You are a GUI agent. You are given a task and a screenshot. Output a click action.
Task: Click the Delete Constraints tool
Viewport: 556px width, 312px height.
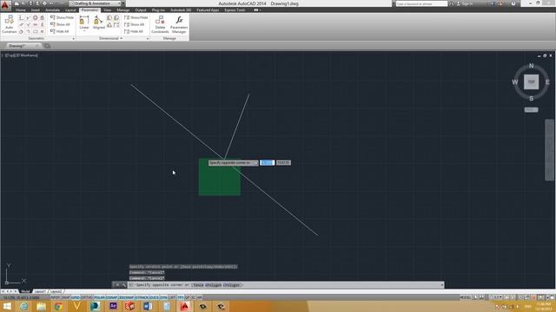coord(160,24)
